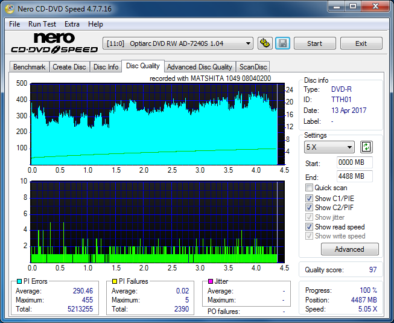
Task: Click the magenta Jitter legend swatch
Action: pos(211,281)
